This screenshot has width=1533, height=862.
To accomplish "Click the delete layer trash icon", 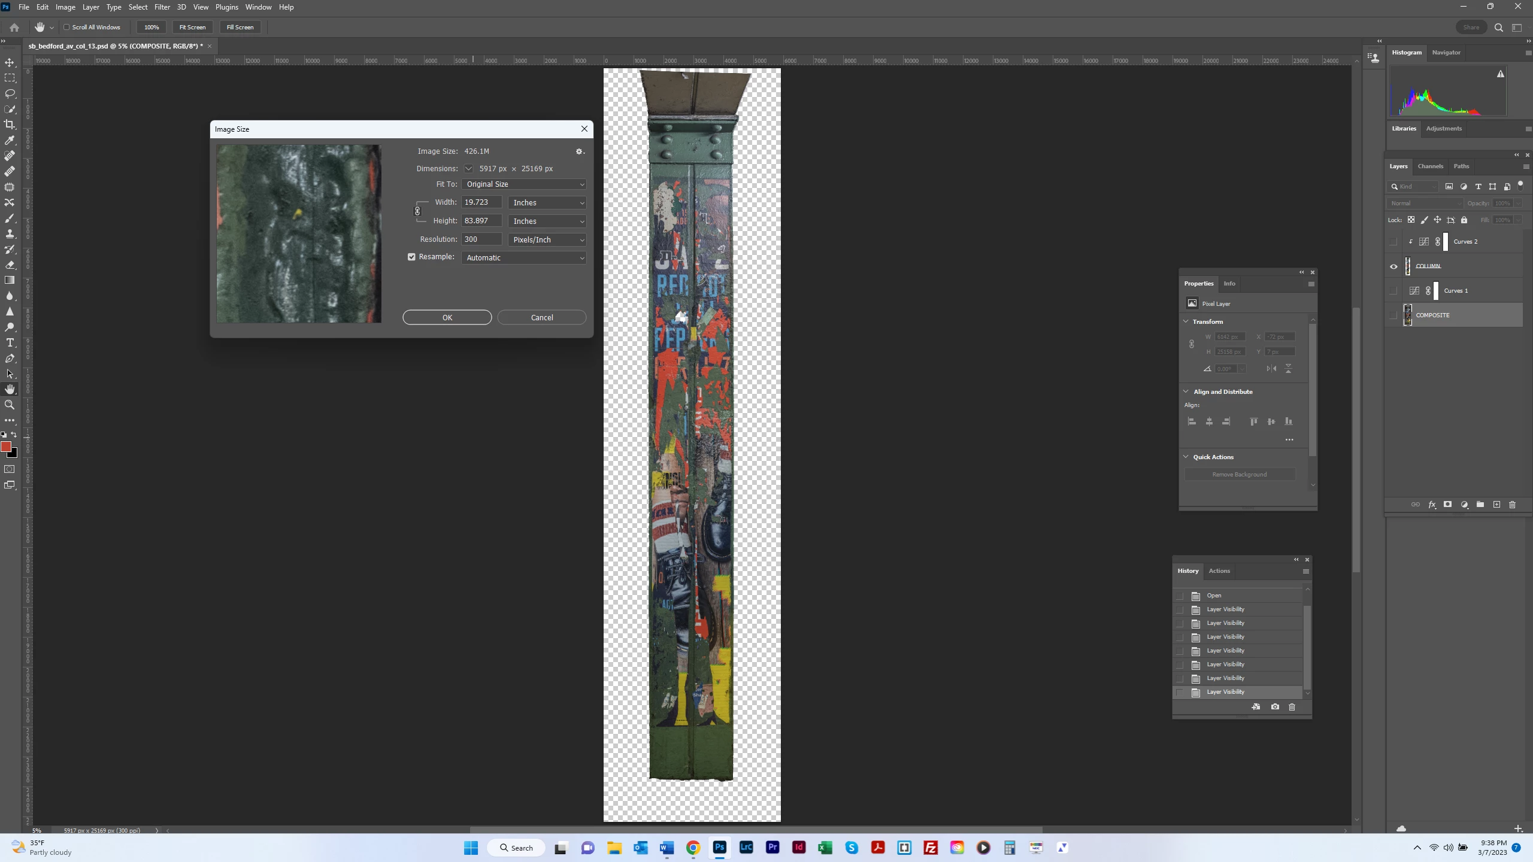I will pos(1512,505).
